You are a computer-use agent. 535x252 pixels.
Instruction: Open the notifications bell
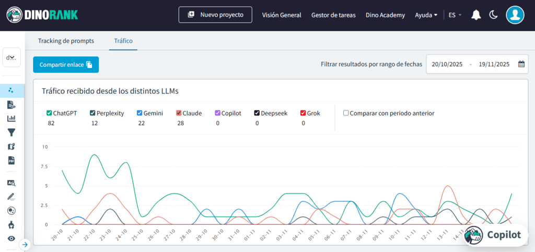(476, 15)
